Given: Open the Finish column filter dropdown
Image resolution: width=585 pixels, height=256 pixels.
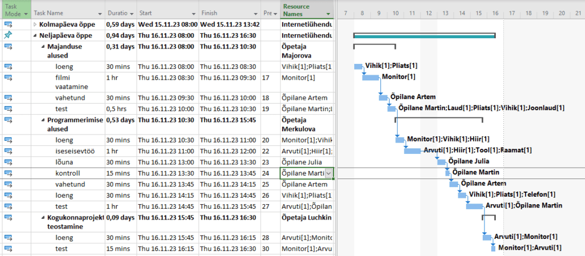Looking at the screenshot, I should tap(256, 13).
